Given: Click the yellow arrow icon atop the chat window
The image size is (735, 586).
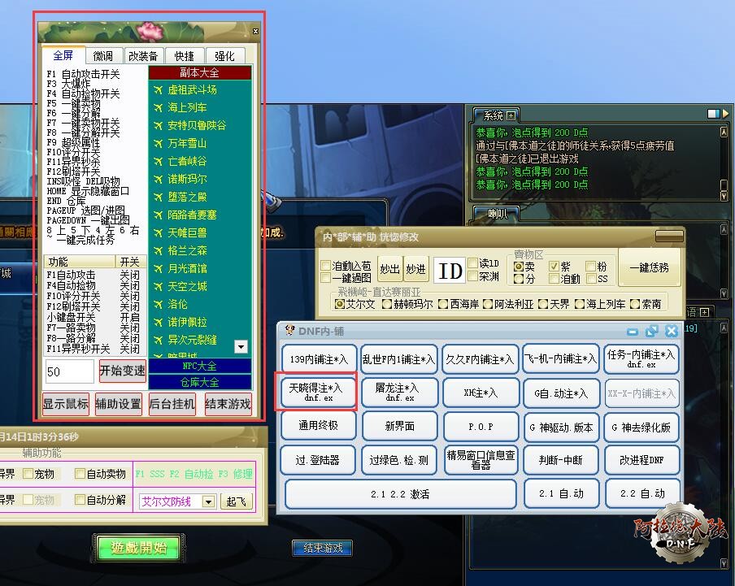Looking at the screenshot, I should click(725, 114).
